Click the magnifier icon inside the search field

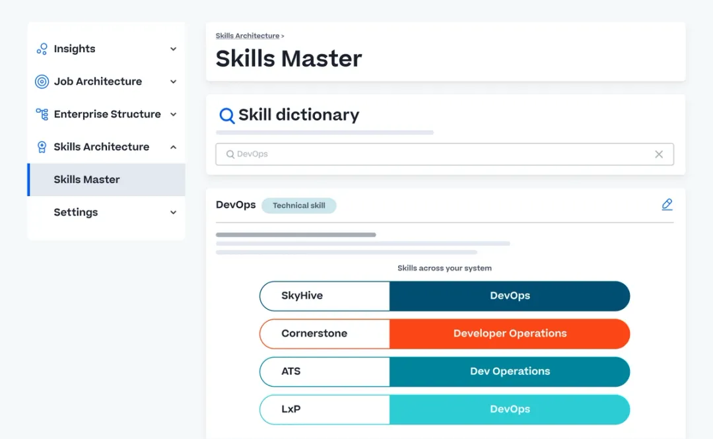[230, 154]
